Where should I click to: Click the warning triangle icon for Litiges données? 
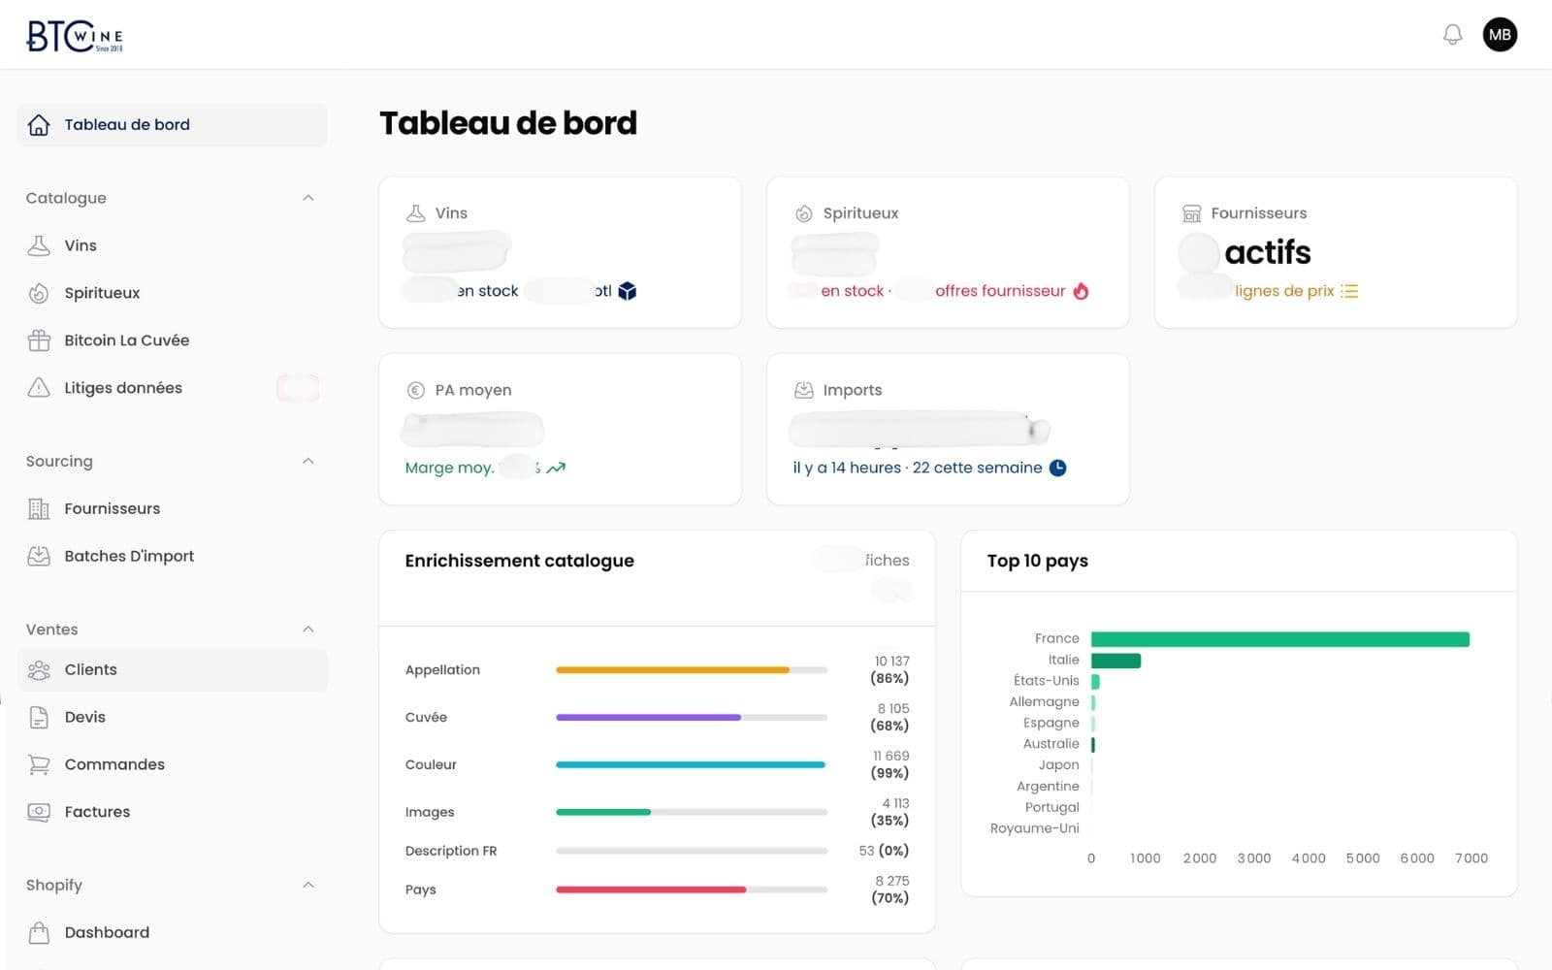[39, 388]
